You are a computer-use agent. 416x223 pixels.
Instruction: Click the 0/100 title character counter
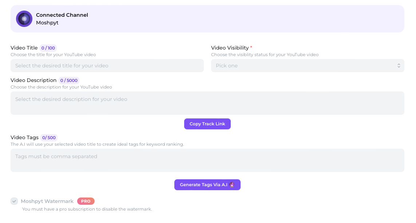pyautogui.click(x=48, y=48)
